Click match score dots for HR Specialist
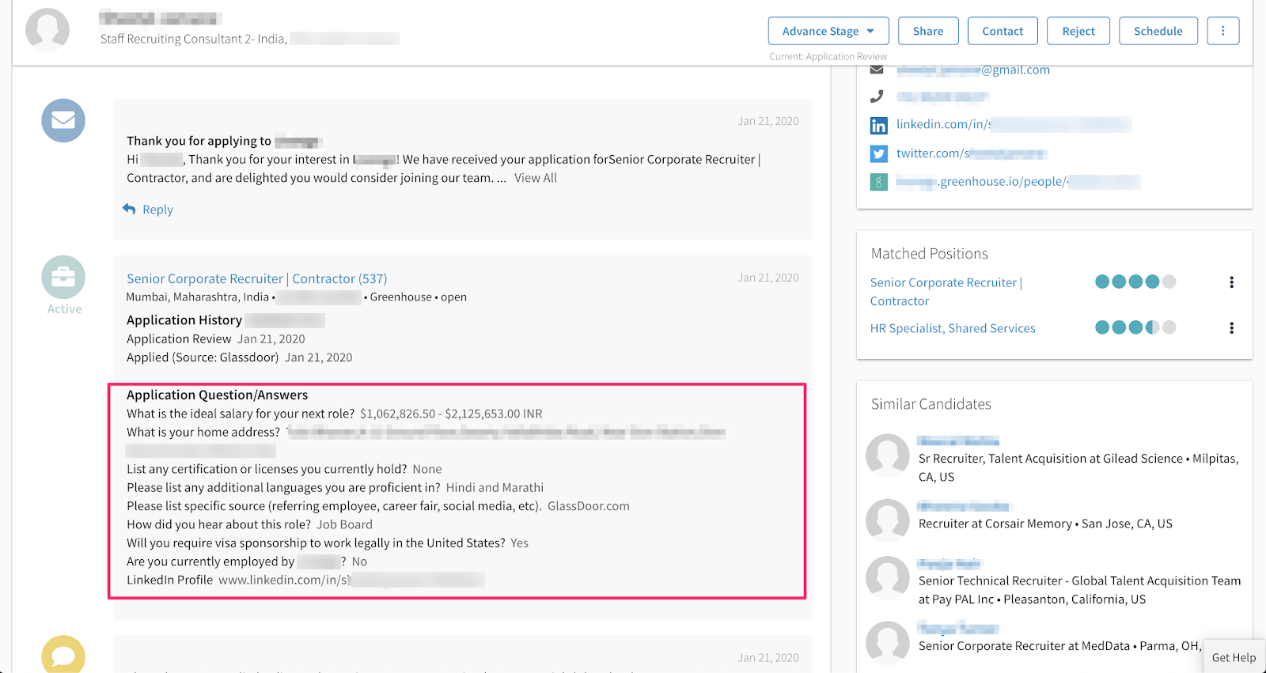Screen dimensions: 1266x673 pyautogui.click(x=1135, y=327)
